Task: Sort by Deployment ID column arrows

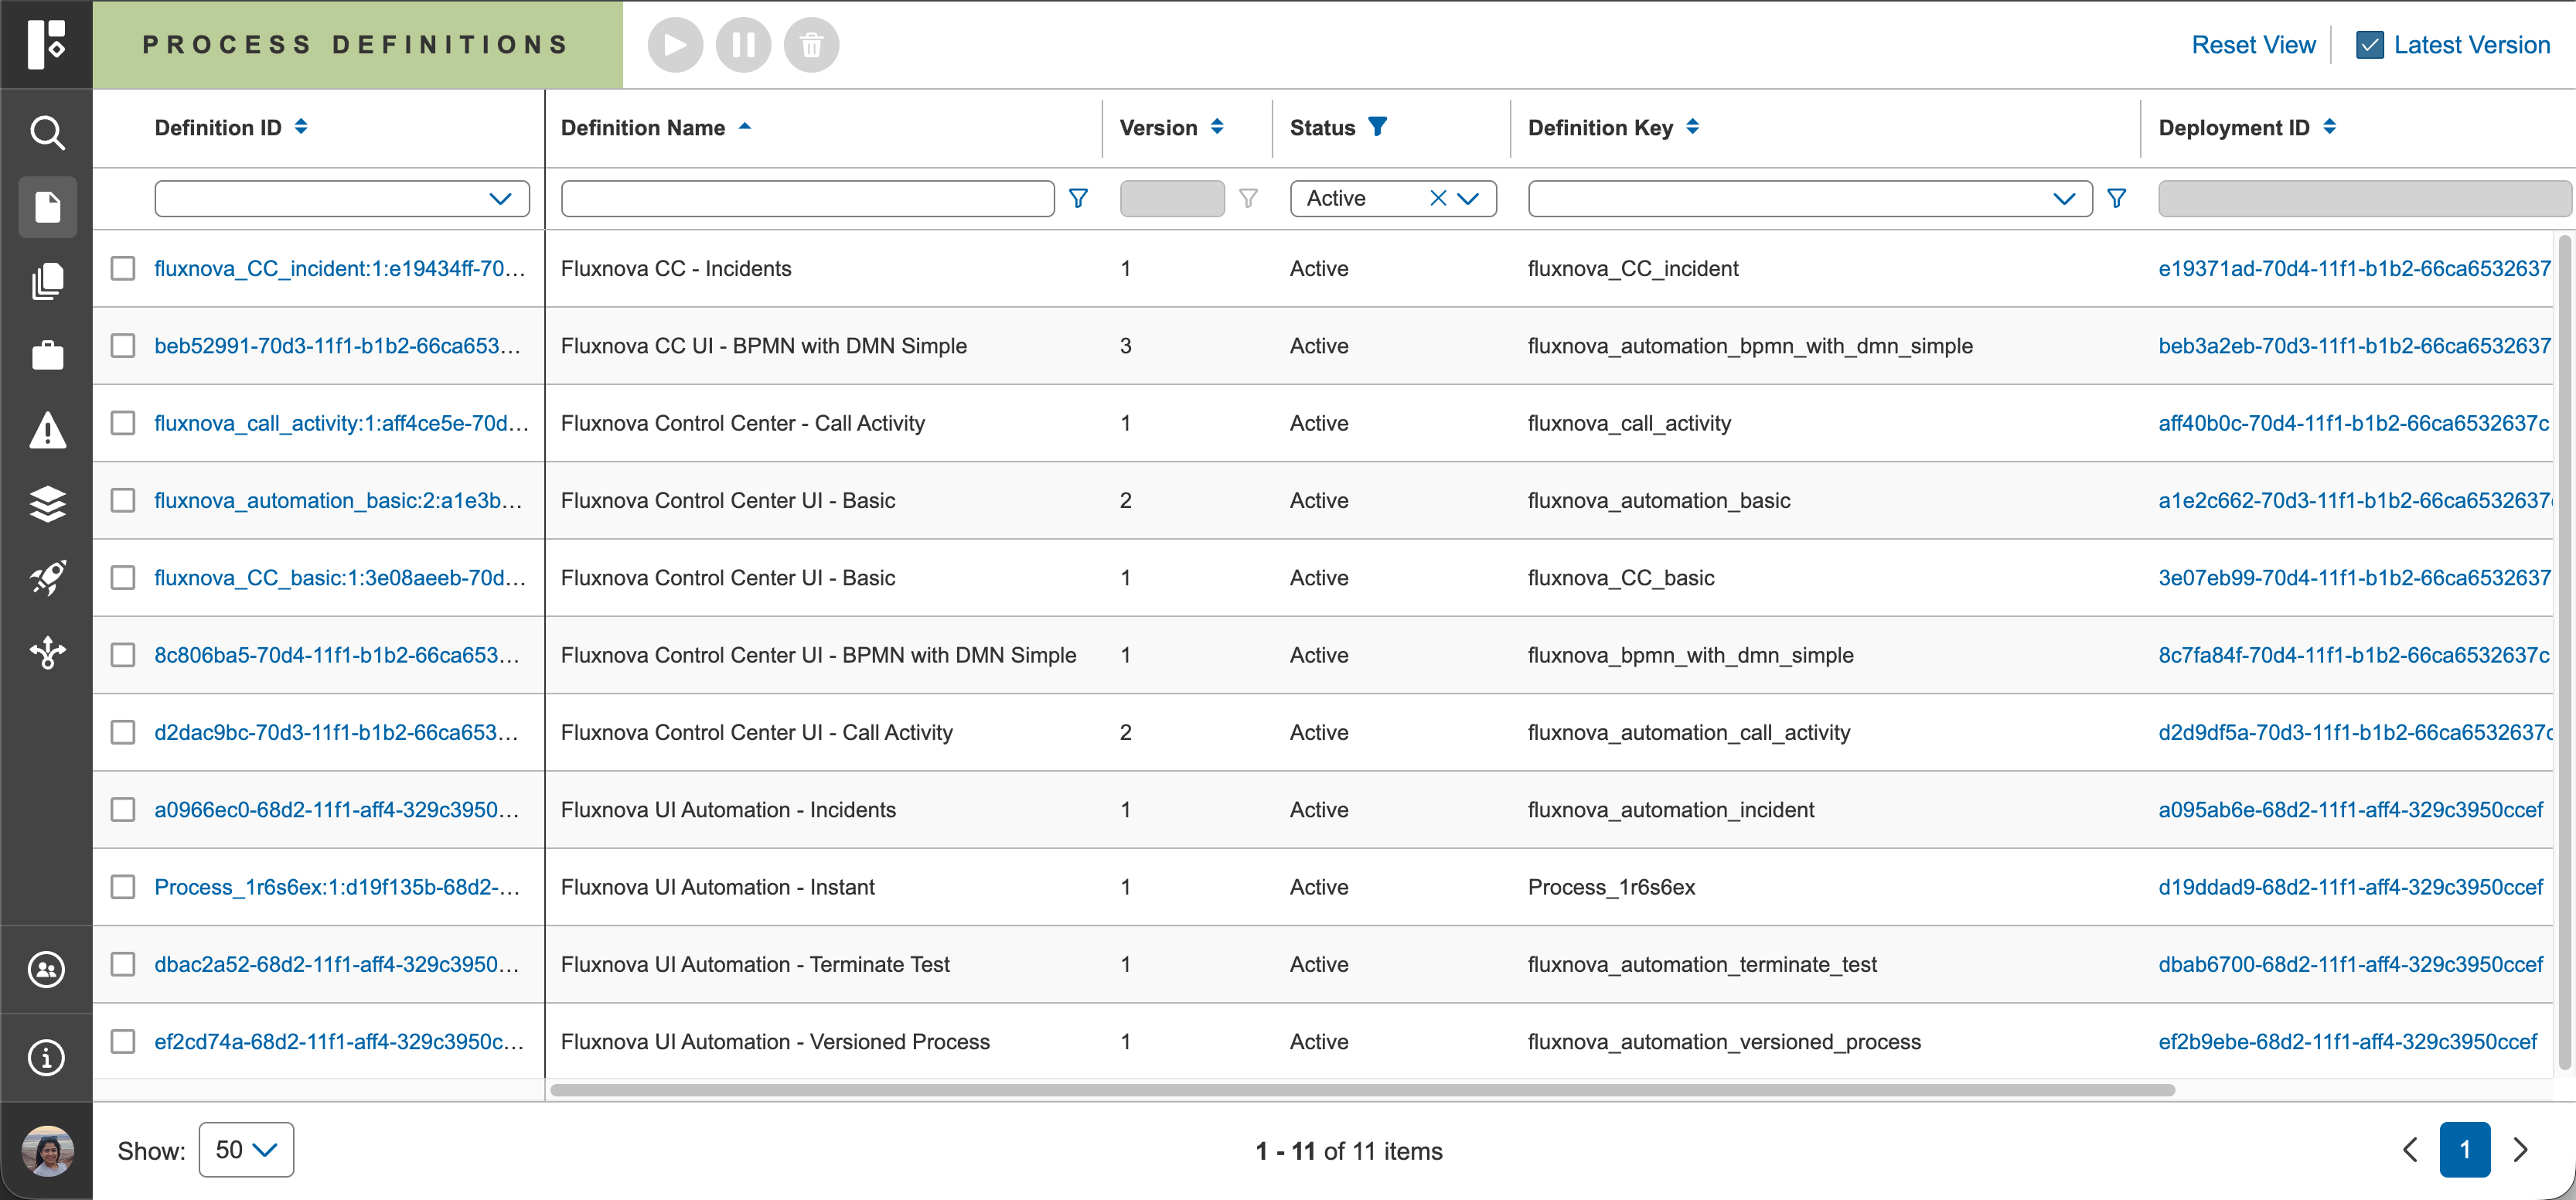Action: 2329,127
